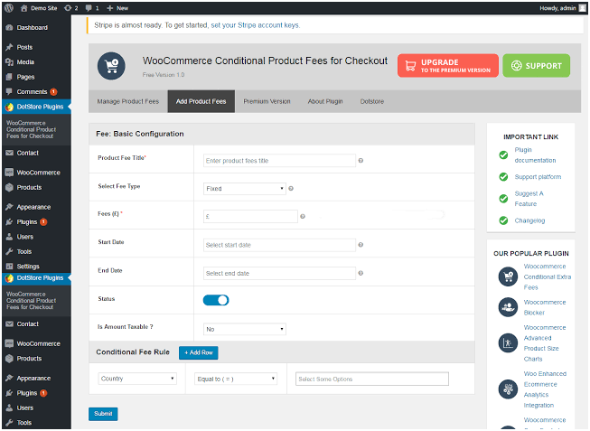The height and width of the screenshot is (431, 590).
Task: Open the Country condition dropdown
Action: click(137, 379)
